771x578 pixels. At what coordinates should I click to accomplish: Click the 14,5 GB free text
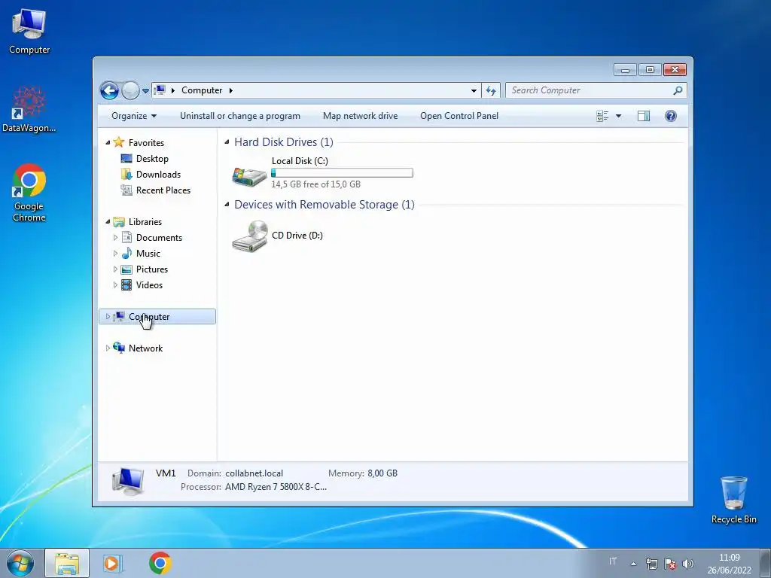click(315, 184)
